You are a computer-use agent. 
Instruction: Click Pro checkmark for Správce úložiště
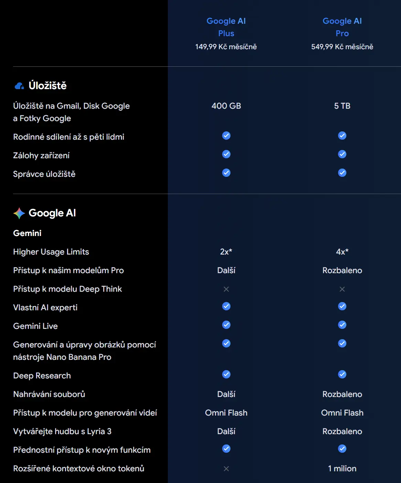(342, 173)
